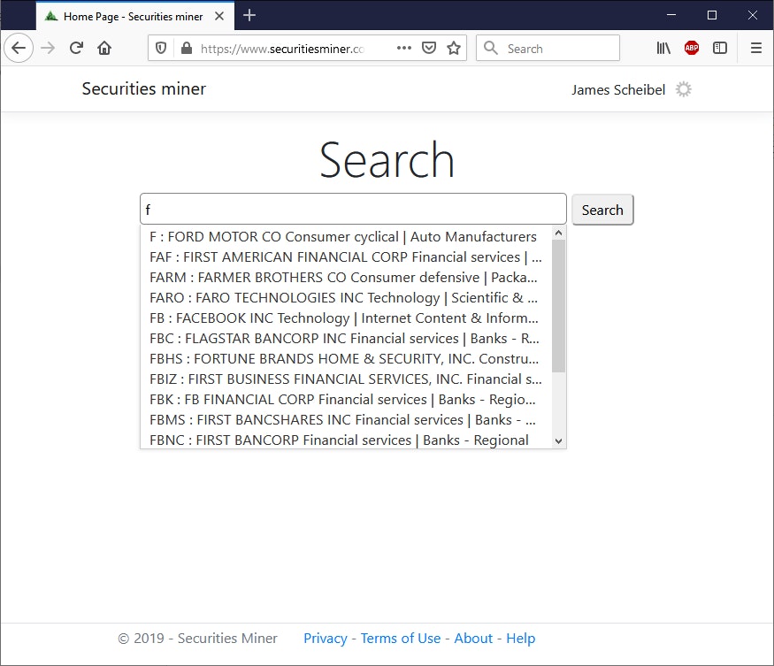The image size is (774, 666).
Task: Open the Adblock Plus icon
Action: tap(691, 48)
